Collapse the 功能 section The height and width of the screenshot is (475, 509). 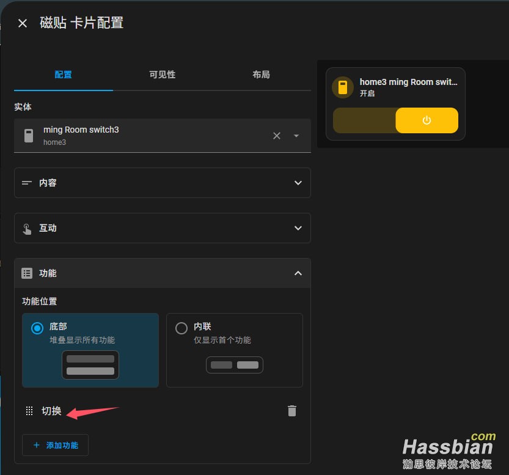tap(163, 273)
